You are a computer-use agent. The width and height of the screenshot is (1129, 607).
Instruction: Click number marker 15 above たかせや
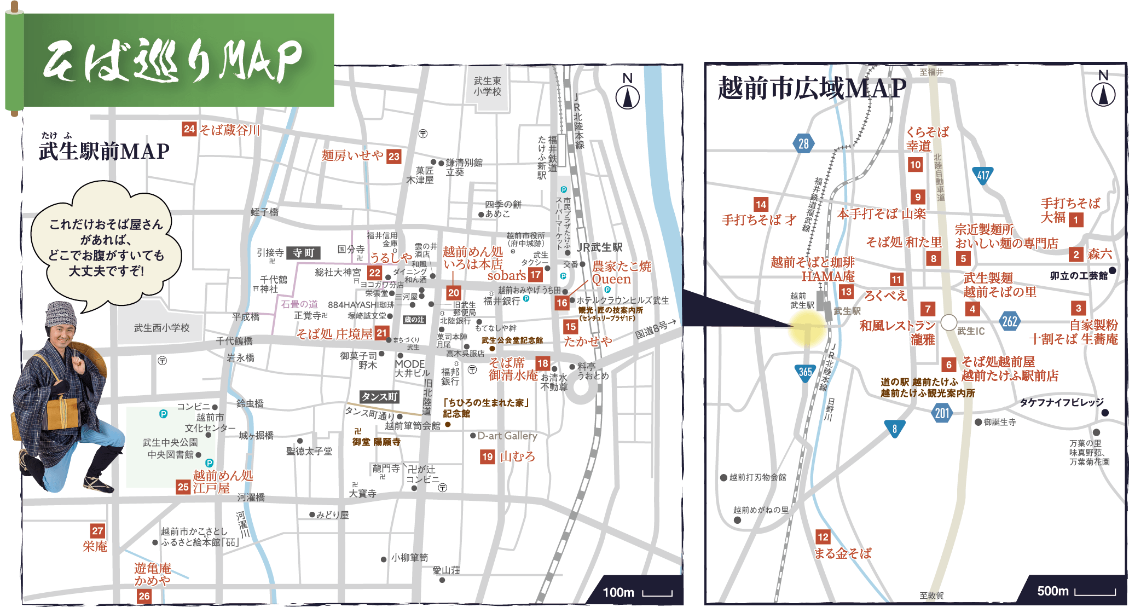point(571,327)
